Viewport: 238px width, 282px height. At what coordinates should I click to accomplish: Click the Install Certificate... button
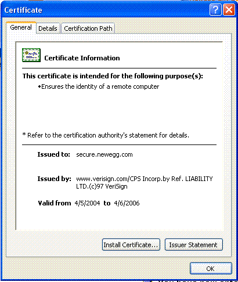point(131,245)
